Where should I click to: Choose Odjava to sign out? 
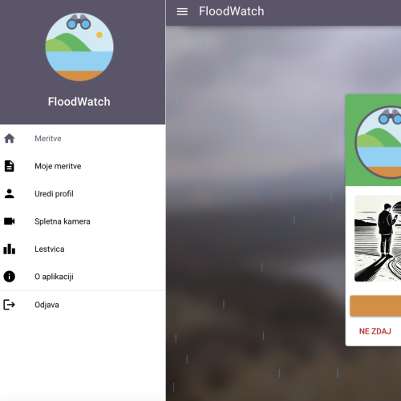[x=83, y=305]
